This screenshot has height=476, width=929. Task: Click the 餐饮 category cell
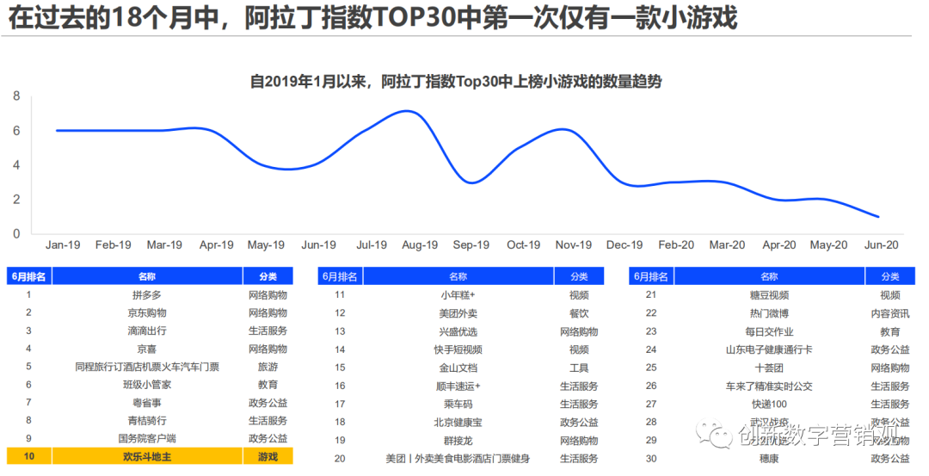[579, 313]
